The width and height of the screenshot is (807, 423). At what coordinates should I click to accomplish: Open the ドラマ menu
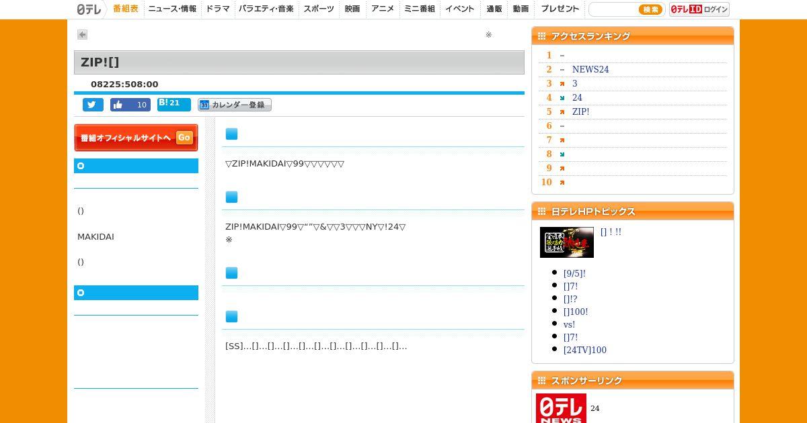click(218, 9)
